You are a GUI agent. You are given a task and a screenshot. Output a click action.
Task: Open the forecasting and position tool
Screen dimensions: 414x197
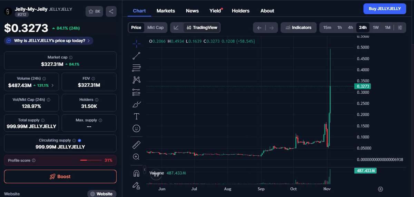[136, 92]
